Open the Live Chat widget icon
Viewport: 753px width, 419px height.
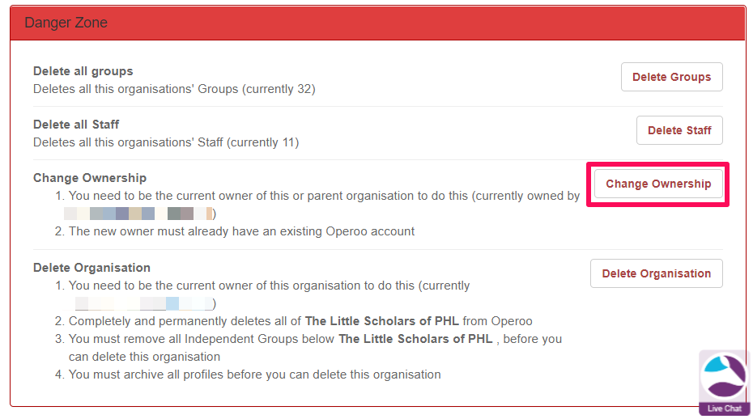724,377
